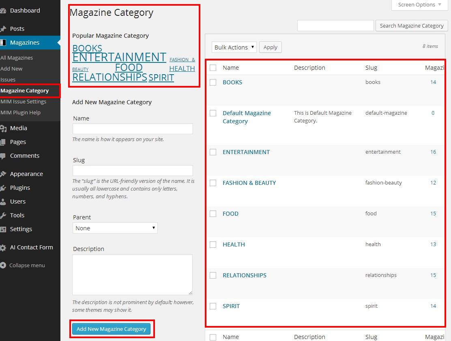
Task: Open the Appearance menu
Action: pyautogui.click(x=26, y=174)
